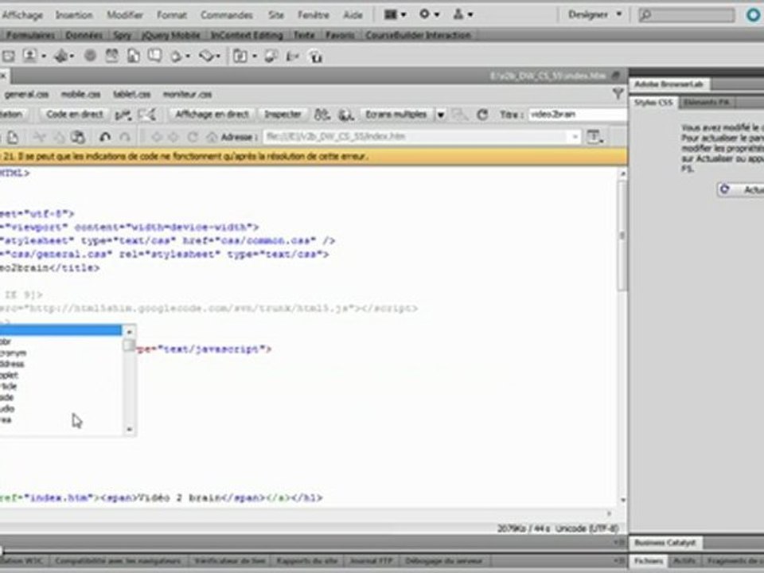Click the home icon beside Adresse
764x573 pixels.
tap(211, 138)
